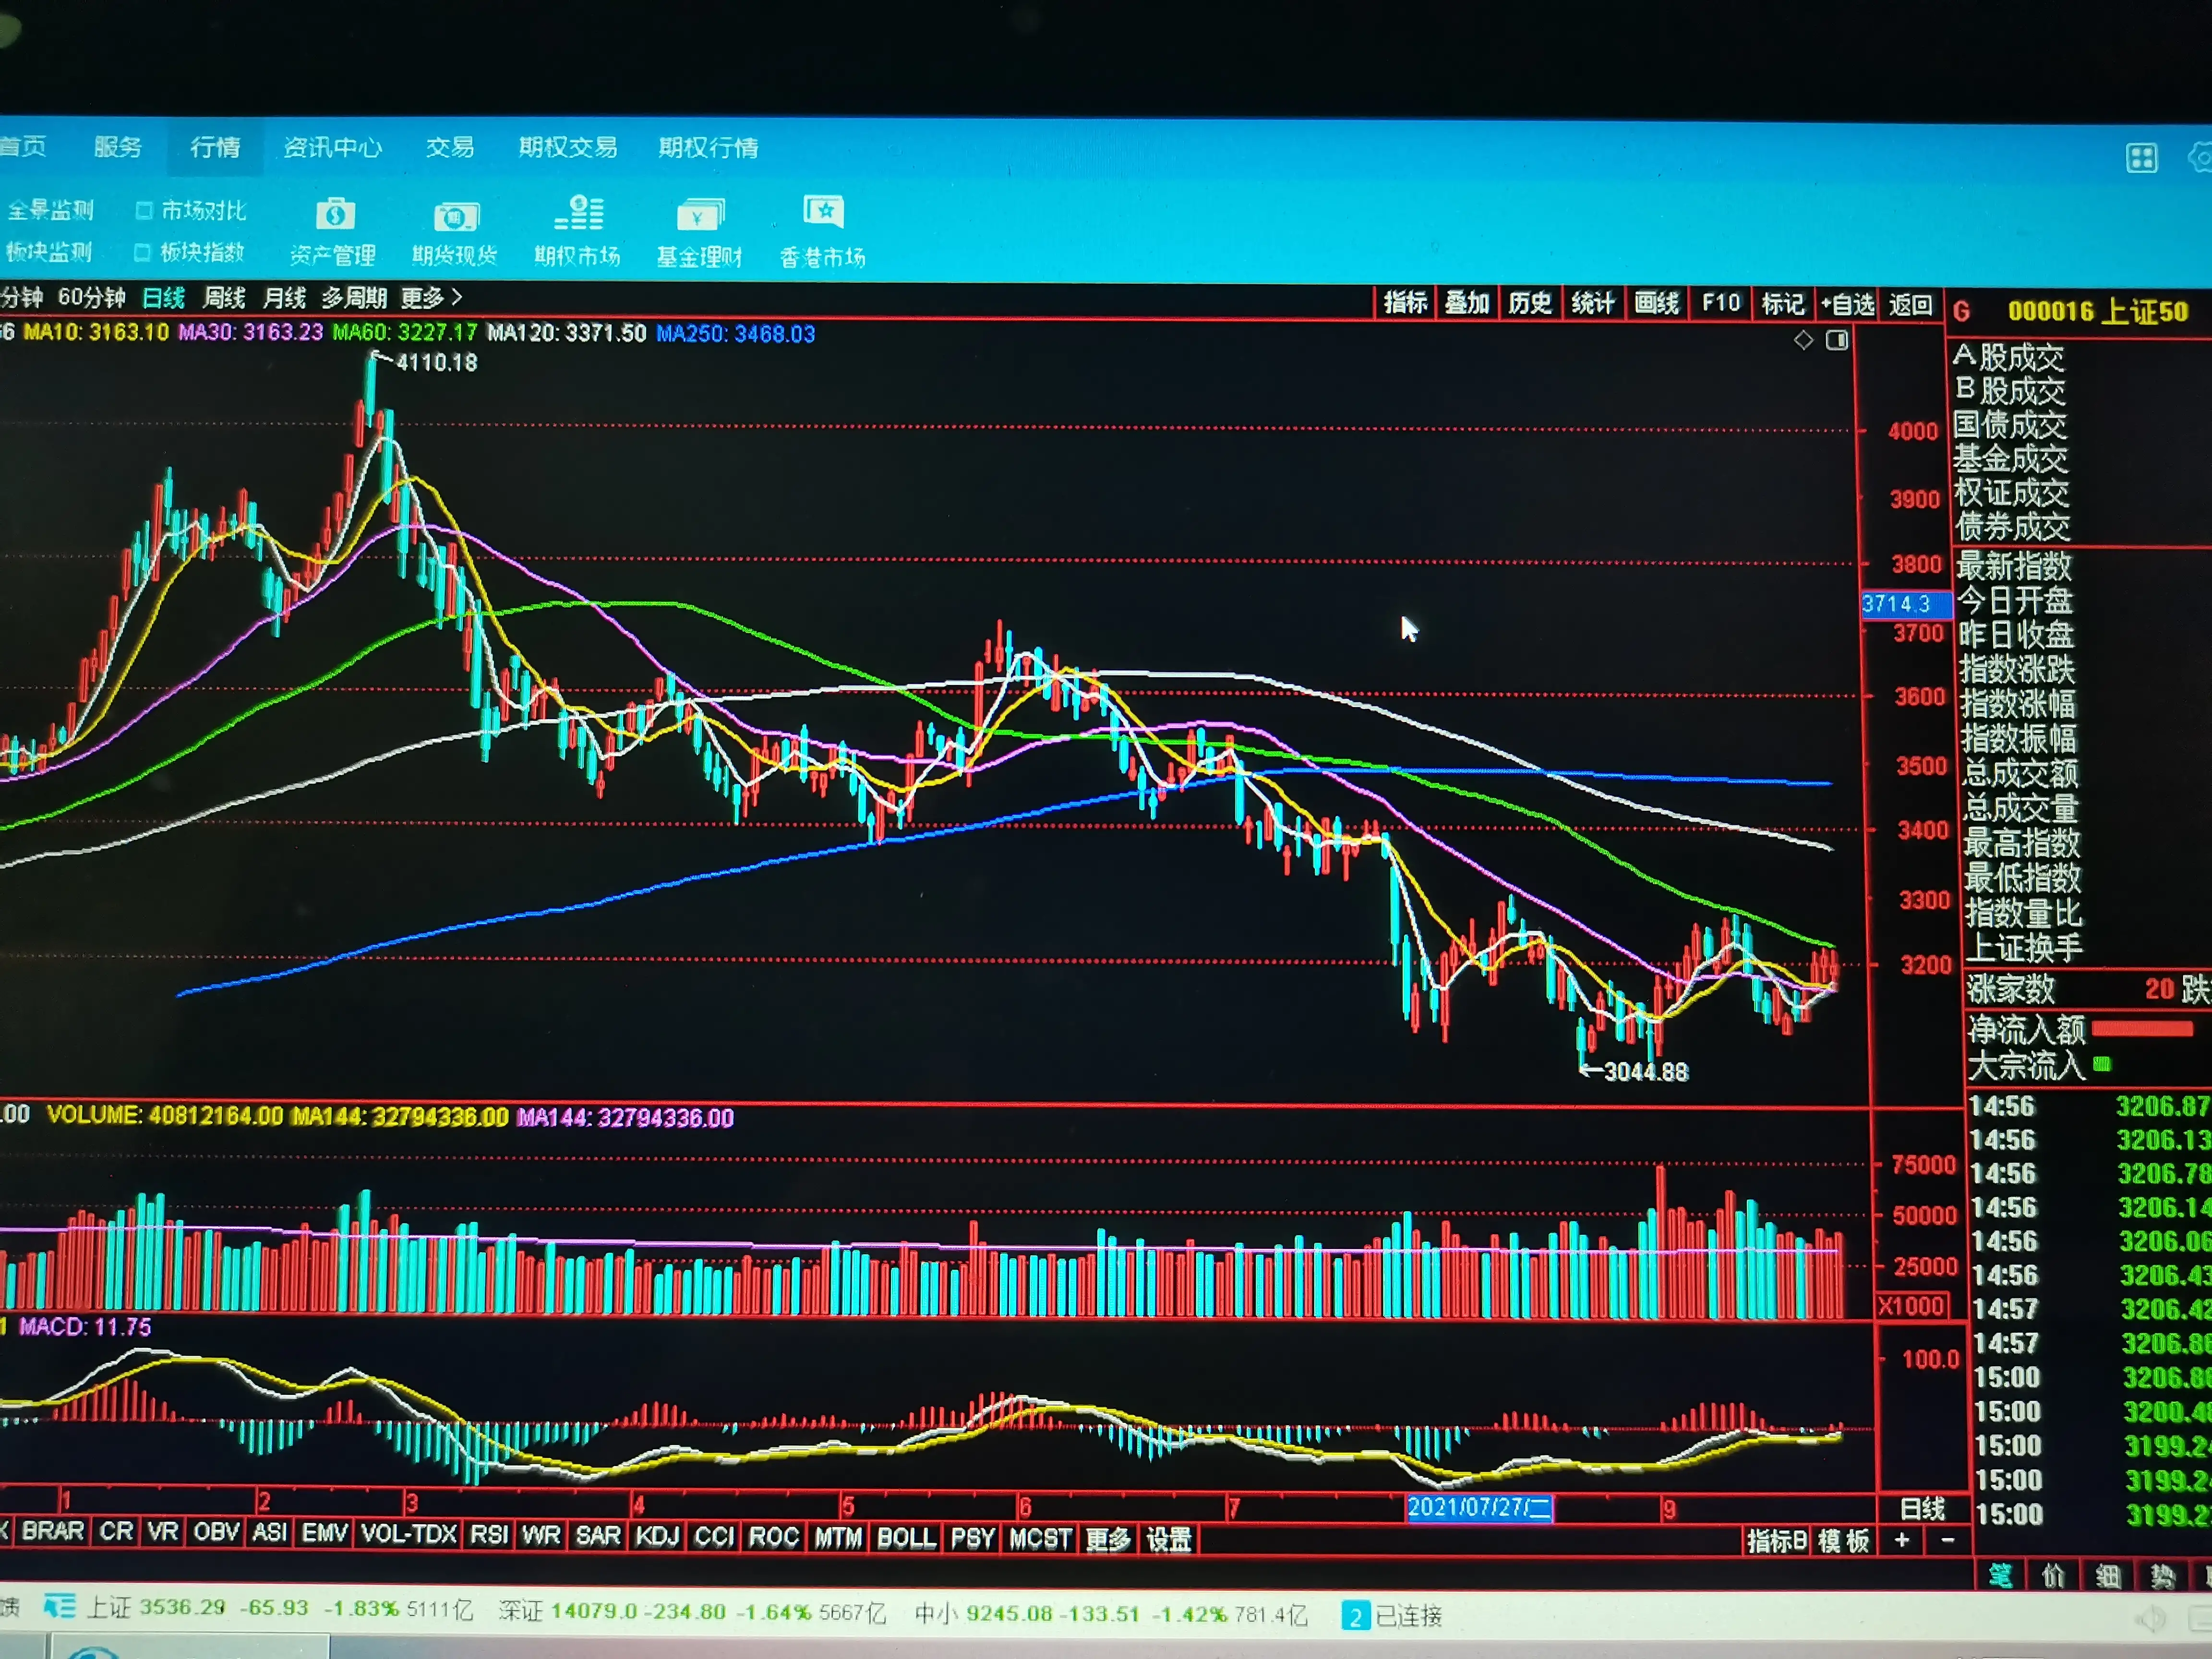
Task: Open the 基金理财 fund icon
Action: point(700,215)
